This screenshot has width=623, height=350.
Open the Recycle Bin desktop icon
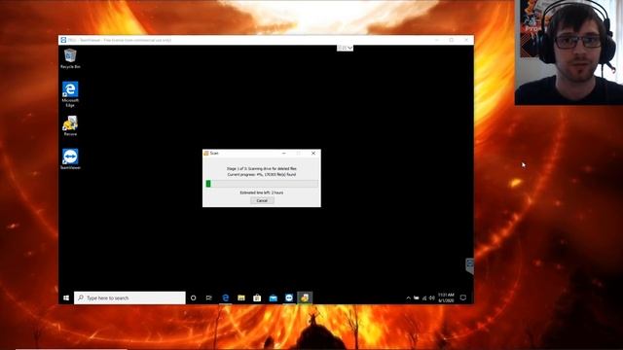coord(70,58)
